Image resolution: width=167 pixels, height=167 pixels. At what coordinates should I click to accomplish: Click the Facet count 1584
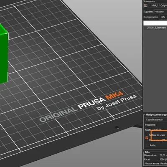pos(162,159)
